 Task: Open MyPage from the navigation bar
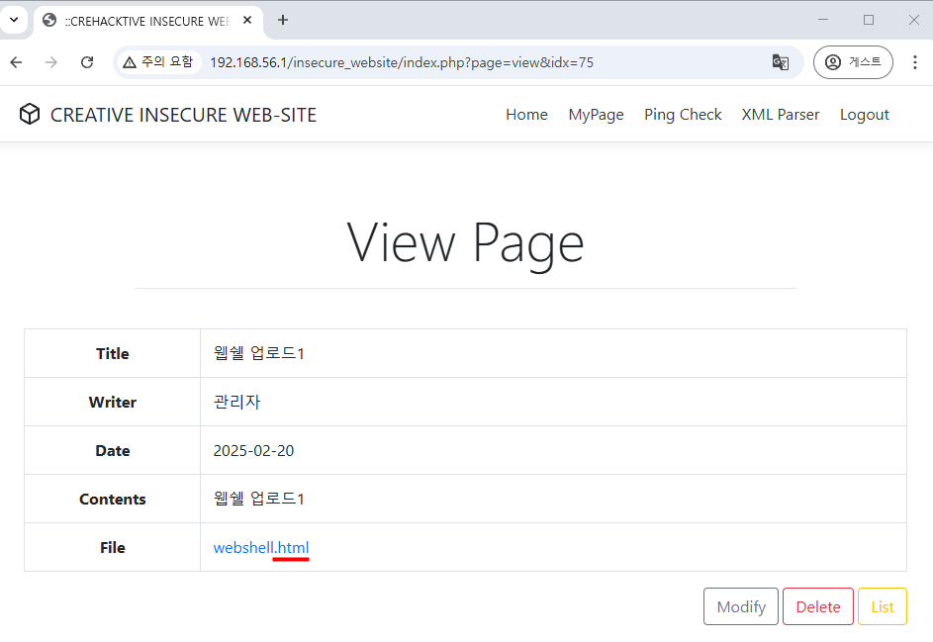(597, 115)
